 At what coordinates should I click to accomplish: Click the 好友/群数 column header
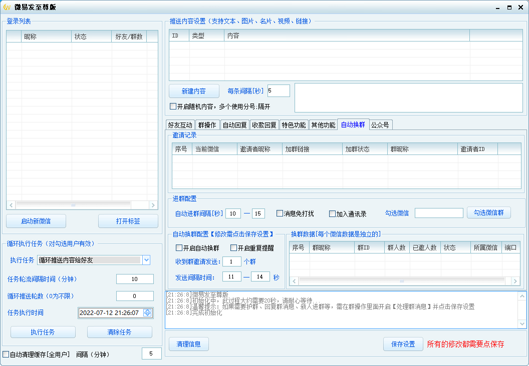click(129, 36)
